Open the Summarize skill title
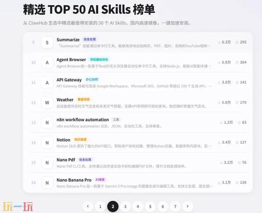Image resolution: width=262 pixels, height=213 pixels. [68, 40]
